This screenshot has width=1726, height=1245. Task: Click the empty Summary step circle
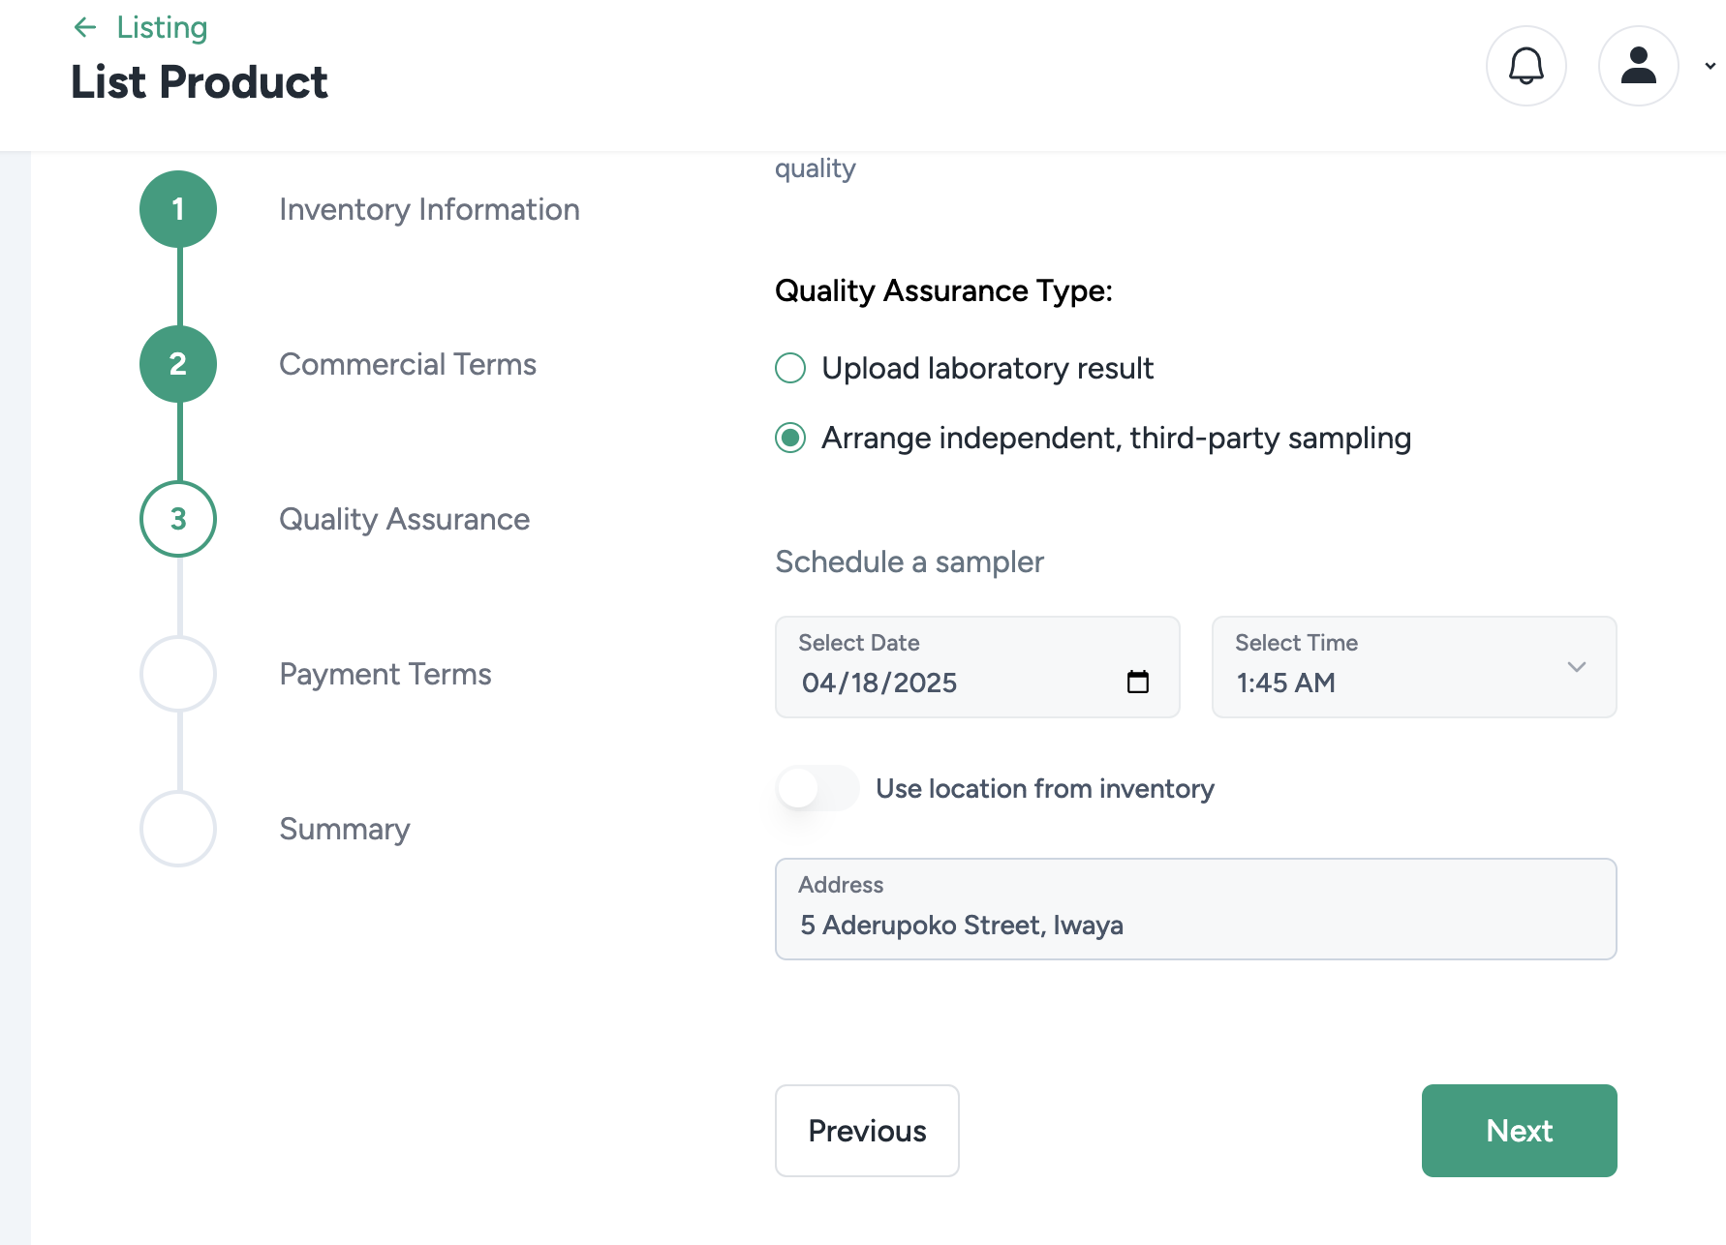pos(178,829)
